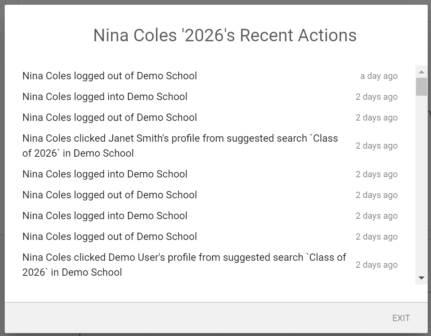
Task: Click the timestamp of the topmost logged into entry
Action: (376, 97)
